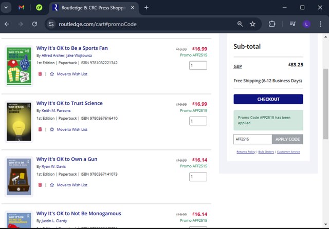Open a new browser tab
This screenshot has height=229, width=329.
pyautogui.click(x=147, y=8)
